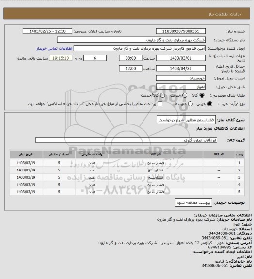This screenshot has width=254, height=279.
Task: Click the price validity date 1403/04/31
Action: (181, 68)
